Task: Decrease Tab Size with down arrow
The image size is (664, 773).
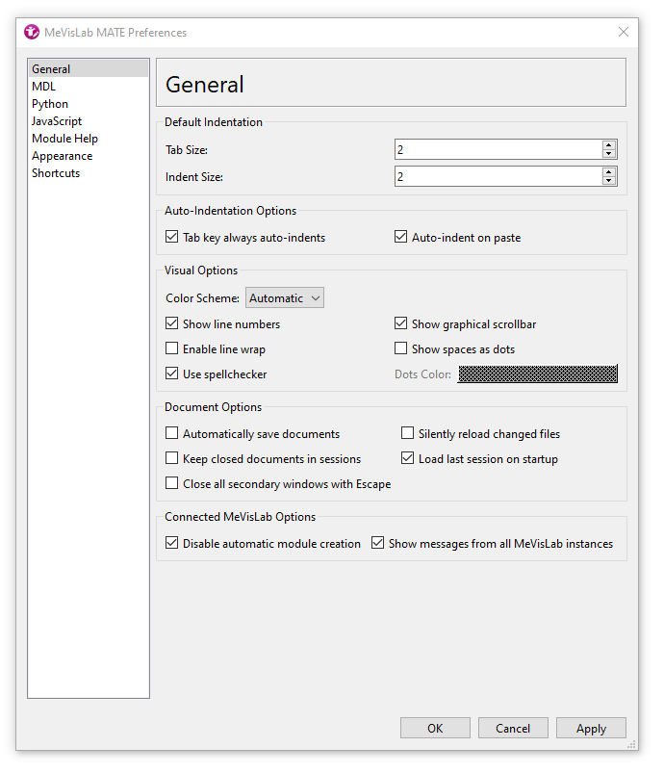Action: 608,154
